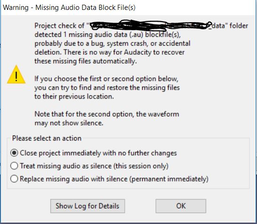Click the blacked-out project path text

150,25
